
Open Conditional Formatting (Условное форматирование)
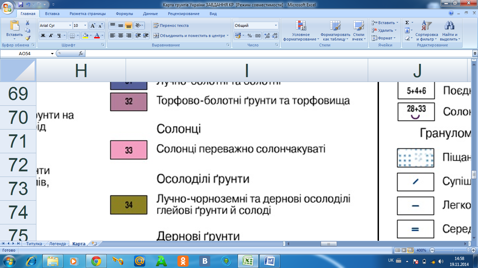[301, 31]
